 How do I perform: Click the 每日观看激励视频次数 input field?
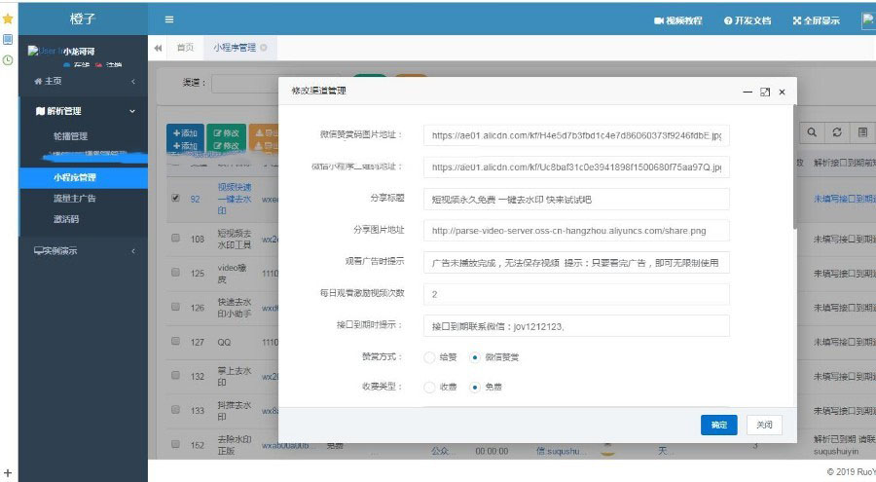(x=576, y=294)
